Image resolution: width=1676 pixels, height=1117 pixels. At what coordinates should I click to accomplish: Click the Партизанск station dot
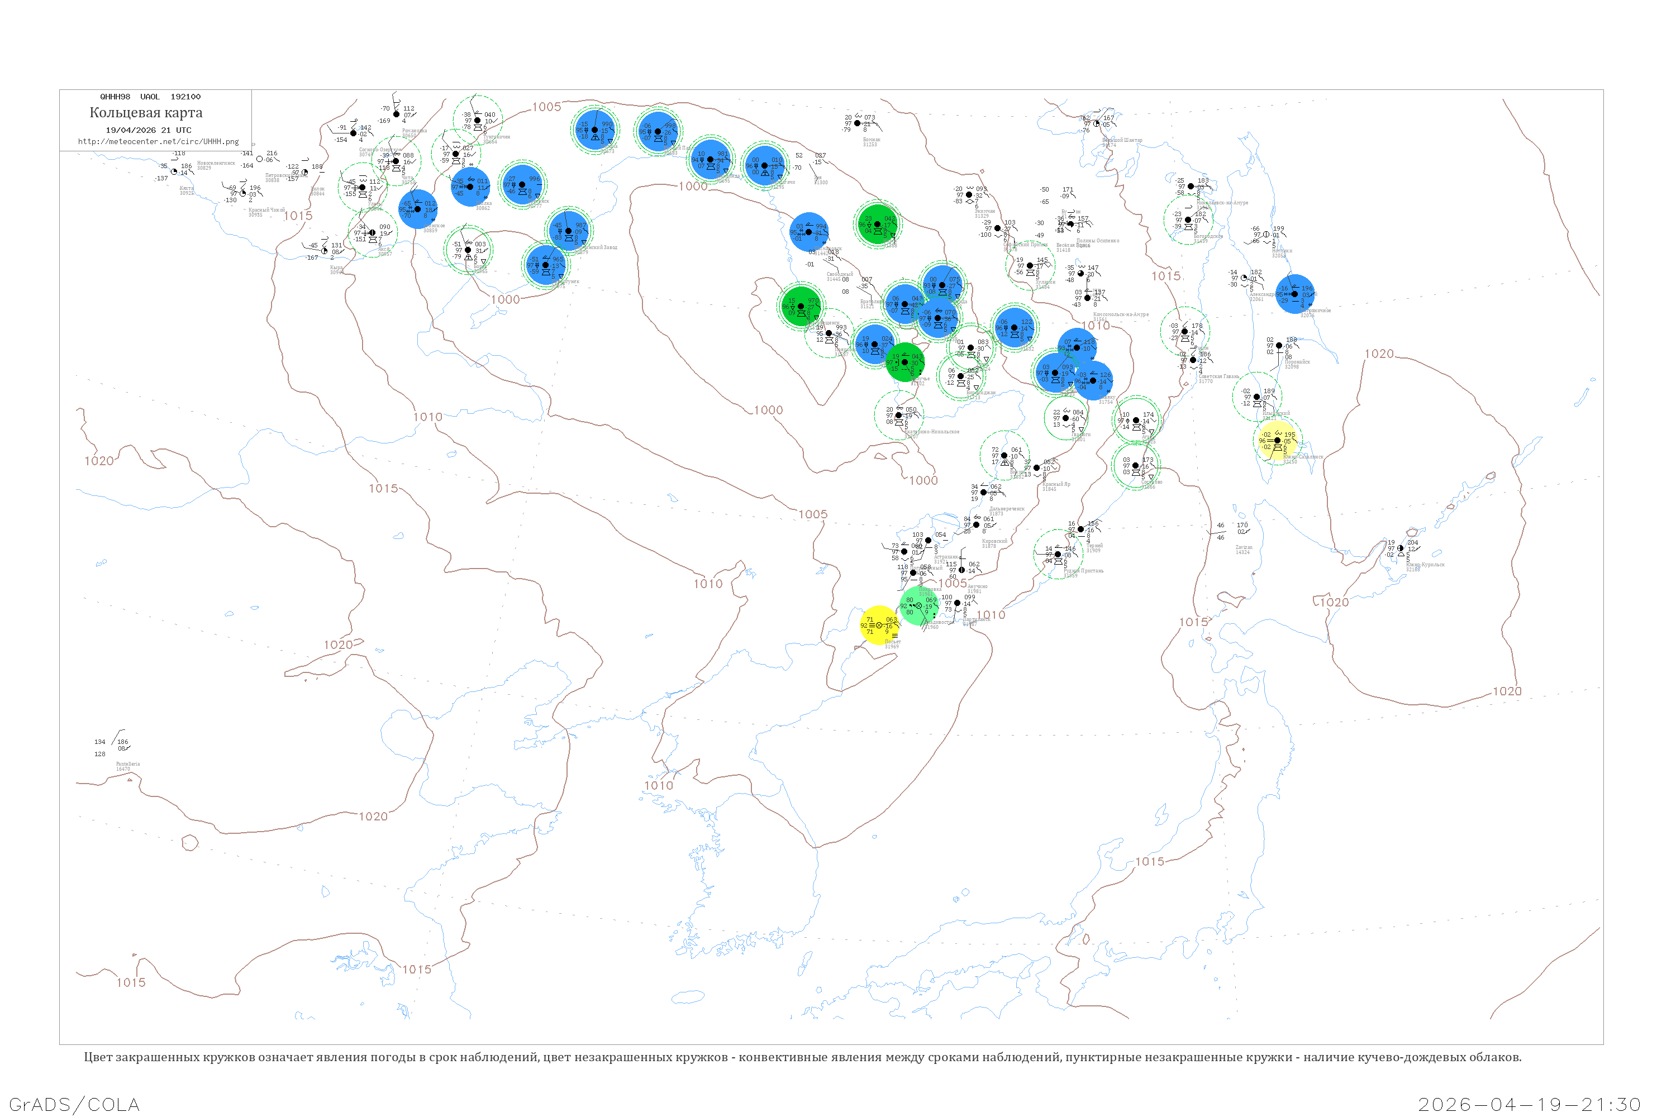click(x=957, y=603)
